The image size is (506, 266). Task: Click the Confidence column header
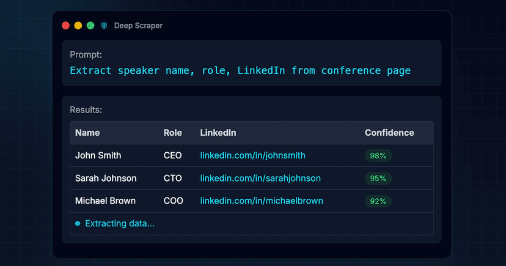click(x=389, y=133)
